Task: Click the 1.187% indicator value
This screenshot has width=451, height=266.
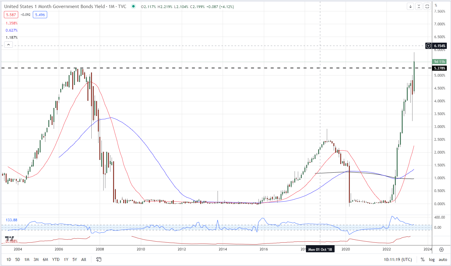Action: point(12,38)
